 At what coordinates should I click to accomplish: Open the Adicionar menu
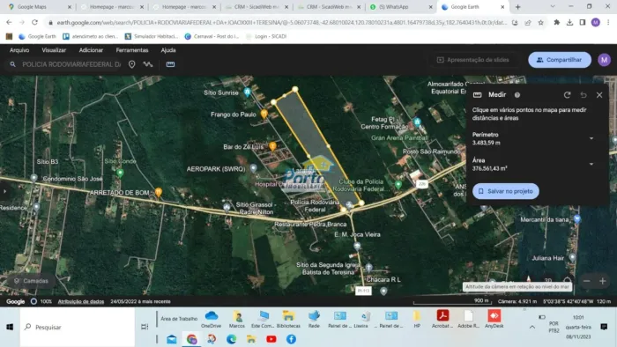(x=91, y=50)
